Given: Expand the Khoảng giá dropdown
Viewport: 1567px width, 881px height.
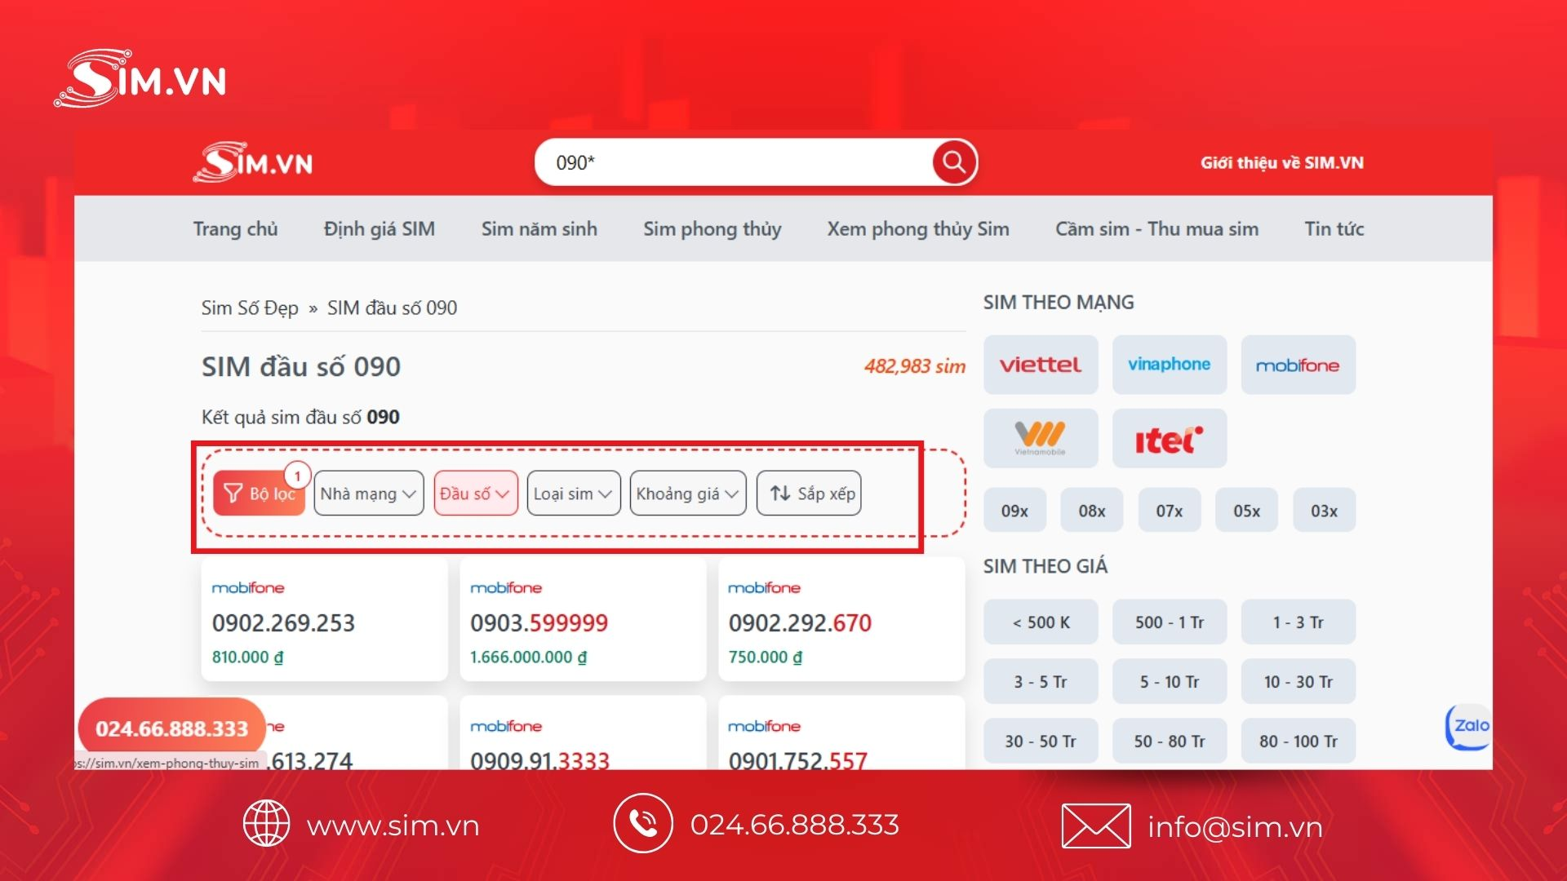Looking at the screenshot, I should [x=688, y=493].
